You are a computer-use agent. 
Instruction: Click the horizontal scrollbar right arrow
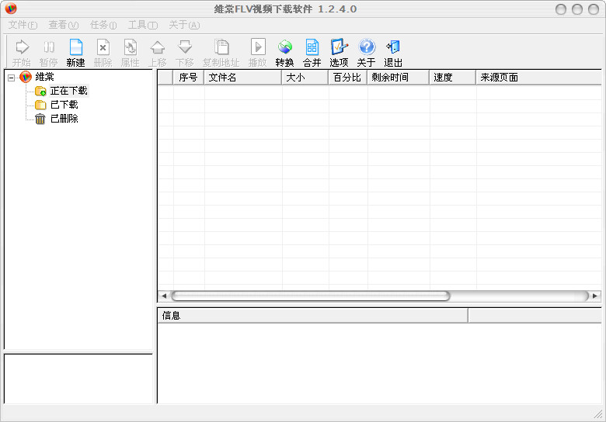click(595, 296)
